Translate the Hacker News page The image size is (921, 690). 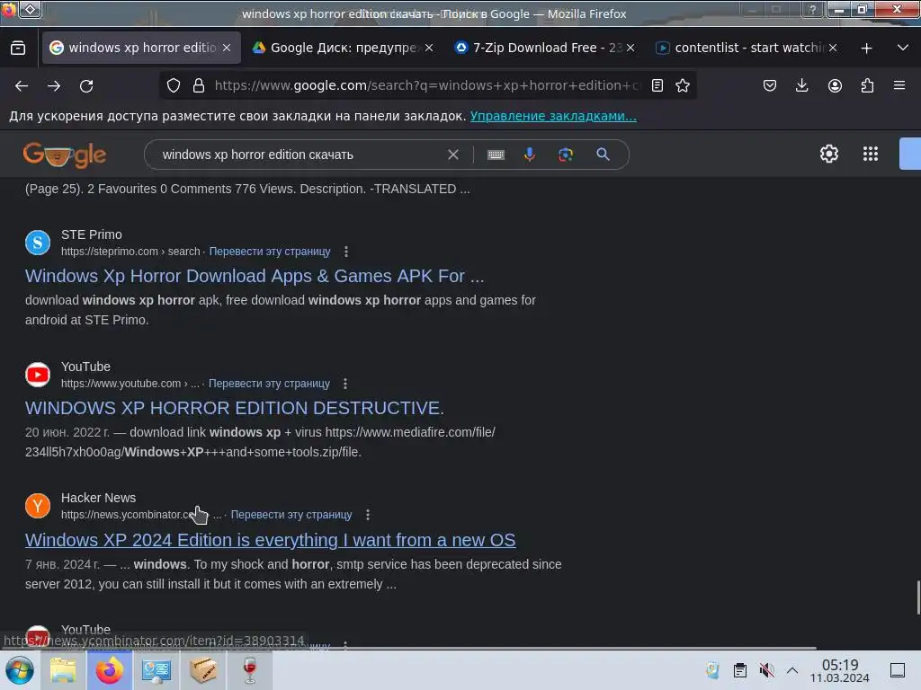(x=291, y=515)
